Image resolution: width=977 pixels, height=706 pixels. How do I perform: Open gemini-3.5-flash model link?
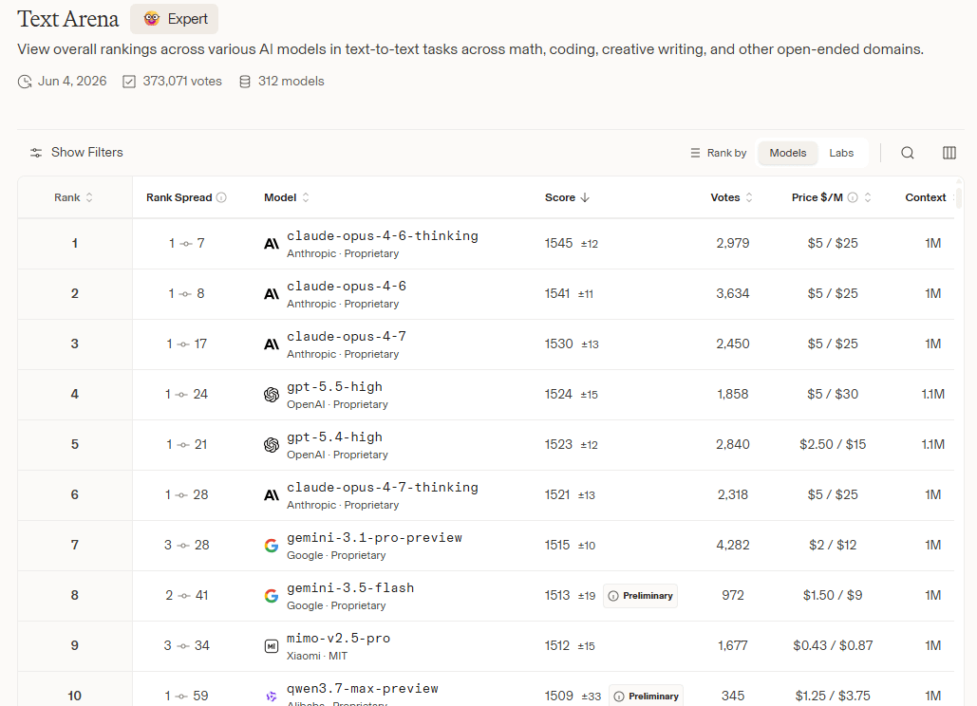tap(350, 588)
